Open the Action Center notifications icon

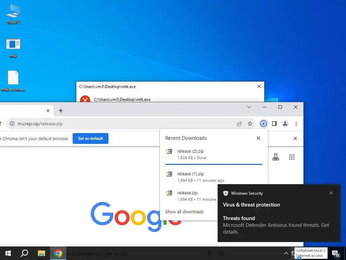[336, 254]
